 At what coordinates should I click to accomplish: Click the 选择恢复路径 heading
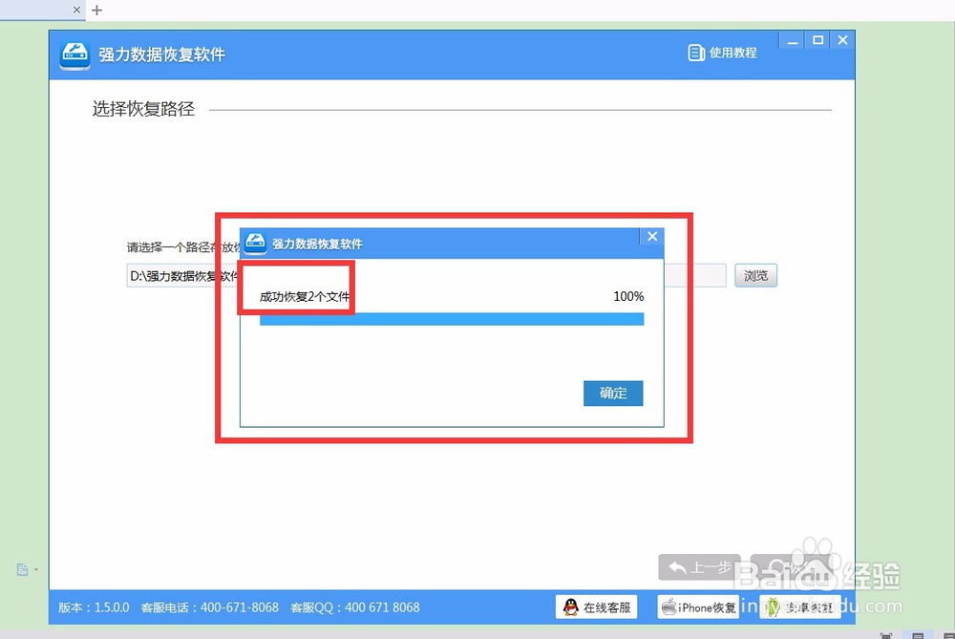[144, 109]
